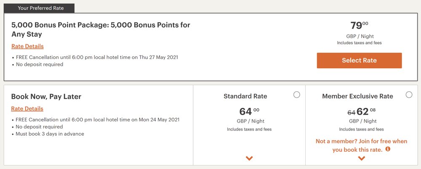Click the 62.08 member discounted price
The width and height of the screenshot is (421, 169).
coord(365,112)
